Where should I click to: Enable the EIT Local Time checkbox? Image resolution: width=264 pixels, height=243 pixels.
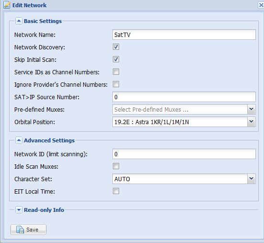[x=116, y=191]
